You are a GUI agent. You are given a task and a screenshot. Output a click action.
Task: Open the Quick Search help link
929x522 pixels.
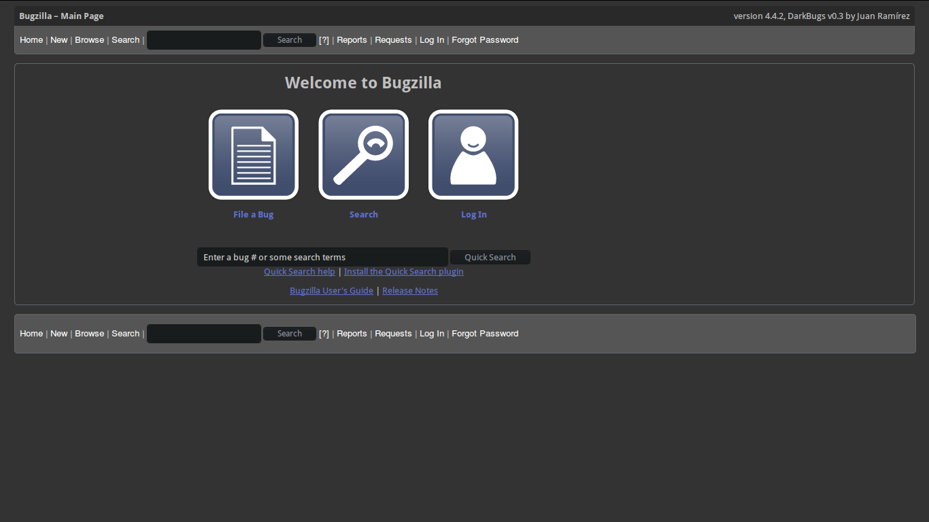click(299, 271)
